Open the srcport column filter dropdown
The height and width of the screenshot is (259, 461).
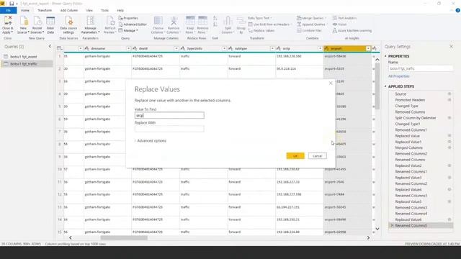click(x=368, y=48)
